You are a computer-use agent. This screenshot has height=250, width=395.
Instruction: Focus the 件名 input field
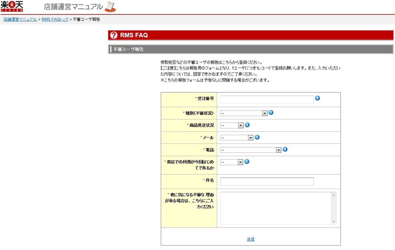click(267, 181)
